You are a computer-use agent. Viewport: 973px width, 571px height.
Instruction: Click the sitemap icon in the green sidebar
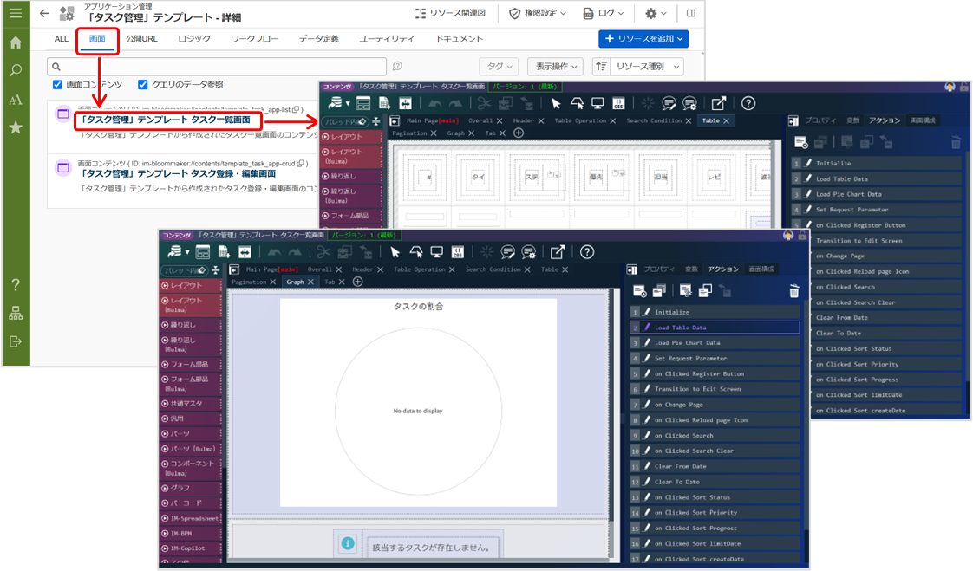[16, 313]
